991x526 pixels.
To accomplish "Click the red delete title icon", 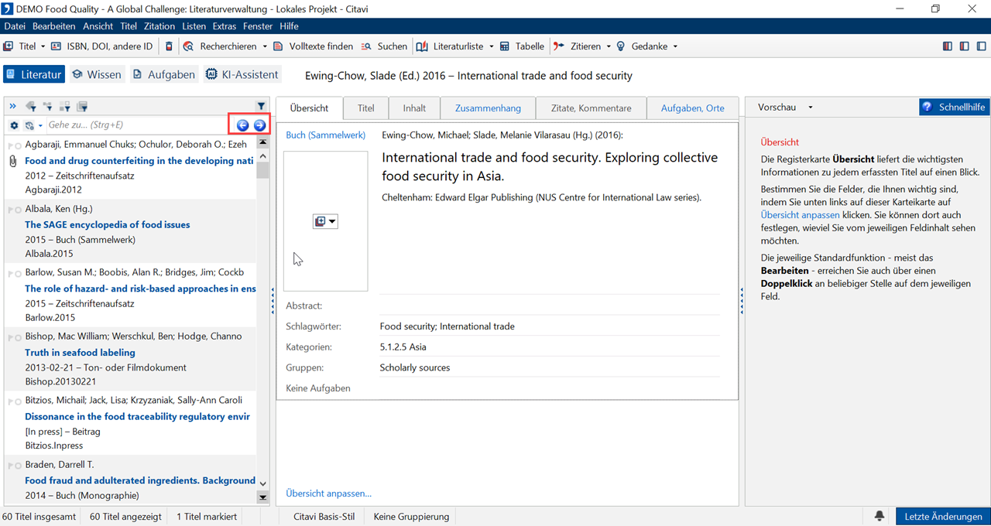I will pyautogui.click(x=170, y=46).
